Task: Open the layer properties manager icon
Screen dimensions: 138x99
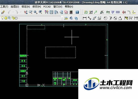Action: click(x=66, y=18)
